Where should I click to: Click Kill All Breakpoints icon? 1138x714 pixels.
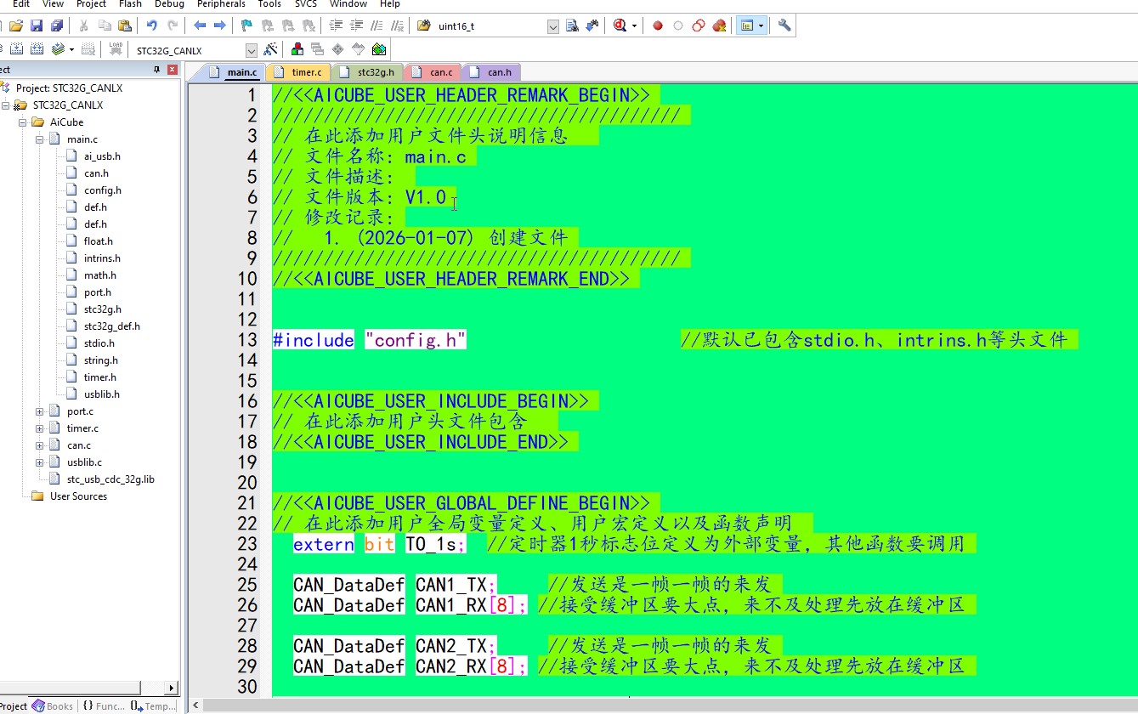[x=719, y=26]
